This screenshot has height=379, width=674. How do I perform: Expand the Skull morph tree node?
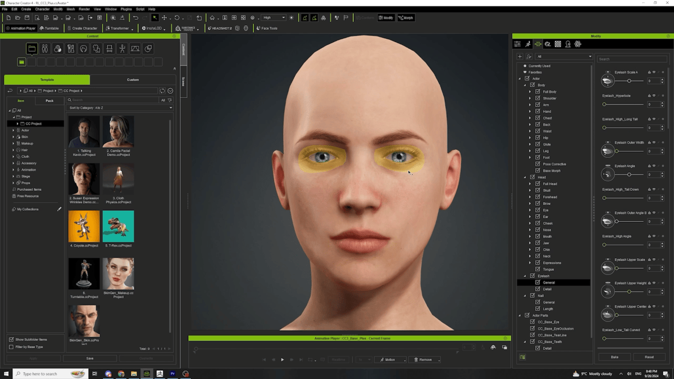[530, 190]
